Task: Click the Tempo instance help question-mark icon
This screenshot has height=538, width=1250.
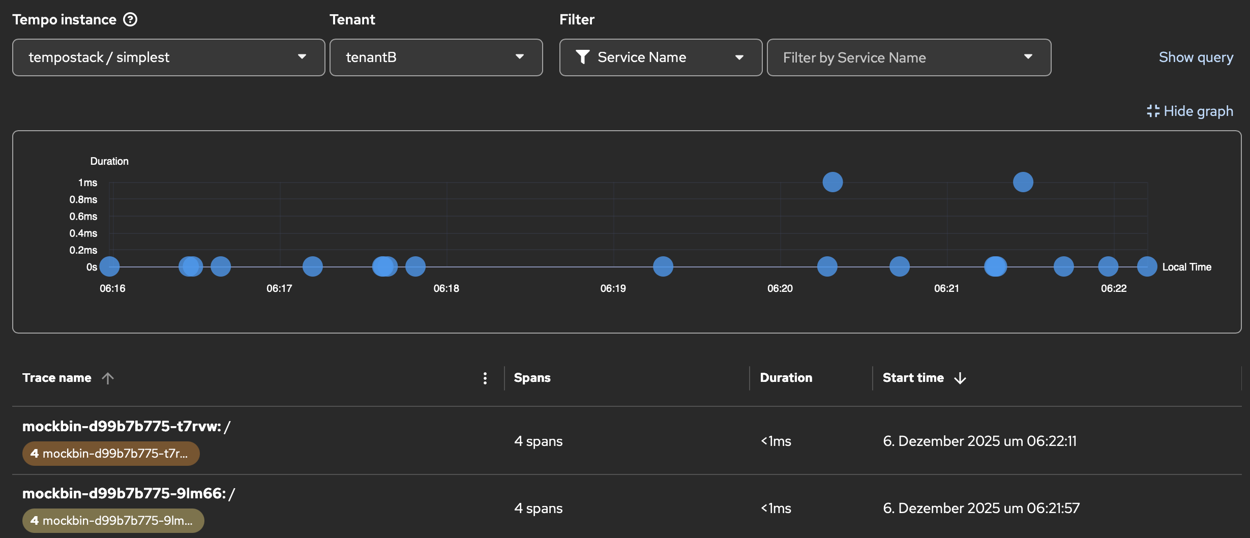Action: 130,19
